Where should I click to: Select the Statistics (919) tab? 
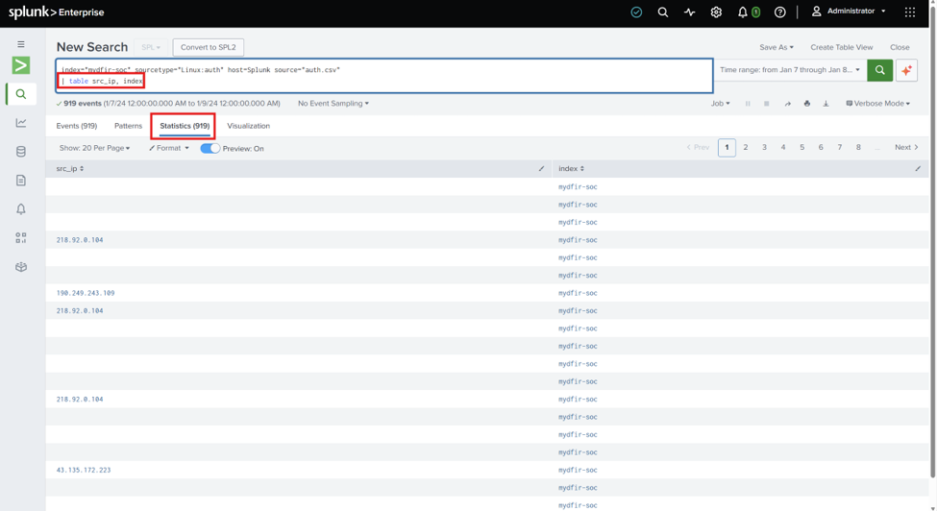185,126
